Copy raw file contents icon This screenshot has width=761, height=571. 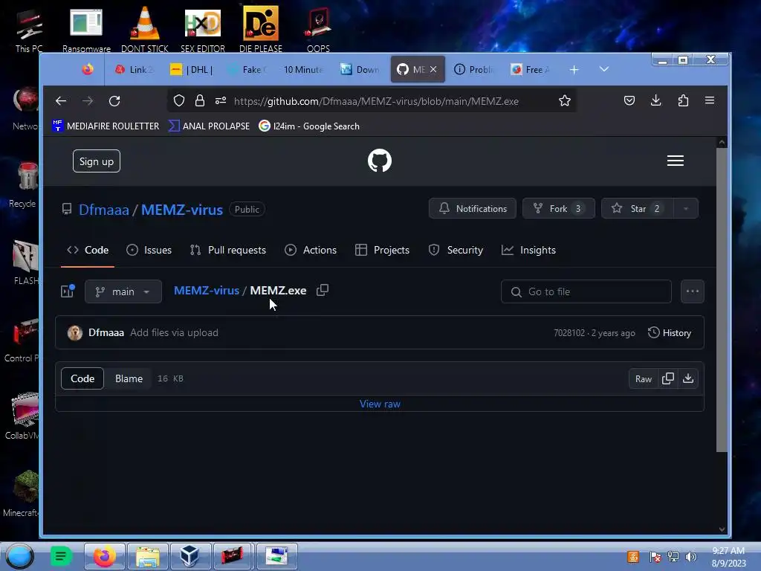(668, 378)
